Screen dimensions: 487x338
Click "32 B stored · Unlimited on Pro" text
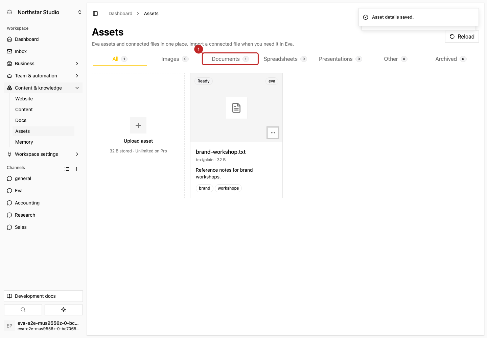point(138,151)
